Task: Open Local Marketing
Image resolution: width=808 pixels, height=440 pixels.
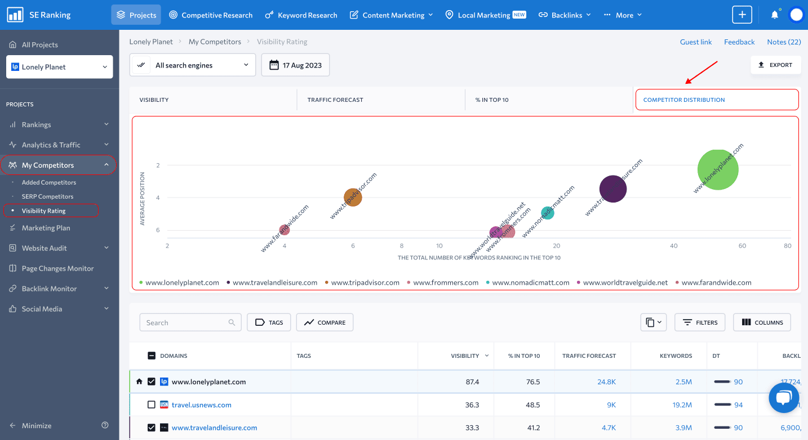Action: click(x=486, y=15)
